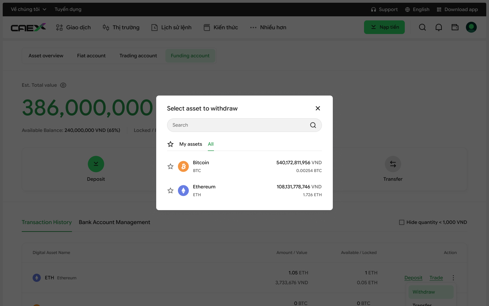
Task: Click the Search field in the dialog
Action: click(x=244, y=125)
